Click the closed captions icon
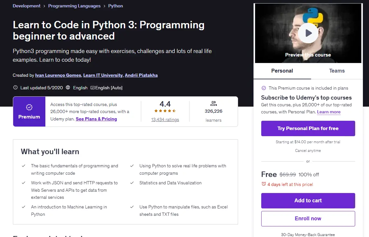Viewport: 369px width, 237px height. coord(92,88)
